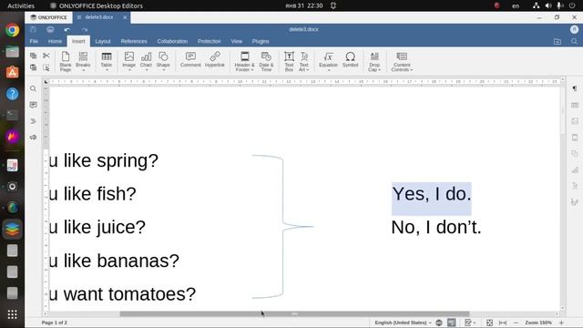Switch to the Layout tab
Image resolution: width=583 pixels, height=328 pixels.
click(103, 41)
